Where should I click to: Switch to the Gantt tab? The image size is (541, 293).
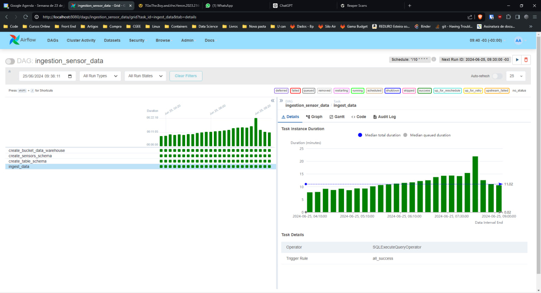337,117
